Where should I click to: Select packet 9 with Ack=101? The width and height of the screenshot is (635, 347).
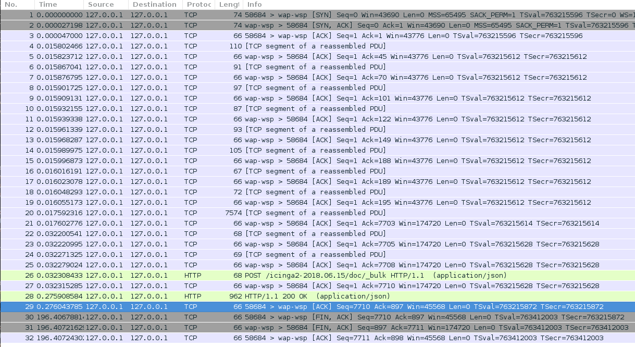tap(317, 98)
